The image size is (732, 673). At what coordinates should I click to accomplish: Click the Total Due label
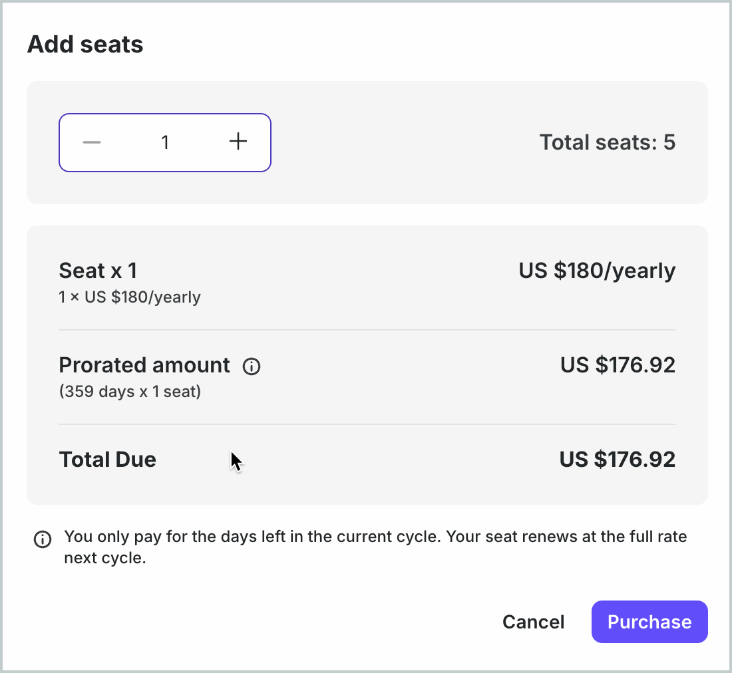tap(107, 460)
